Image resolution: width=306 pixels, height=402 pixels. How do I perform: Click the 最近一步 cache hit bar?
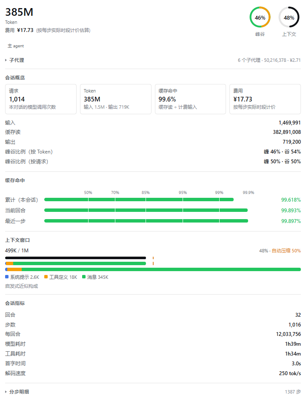click(x=146, y=221)
